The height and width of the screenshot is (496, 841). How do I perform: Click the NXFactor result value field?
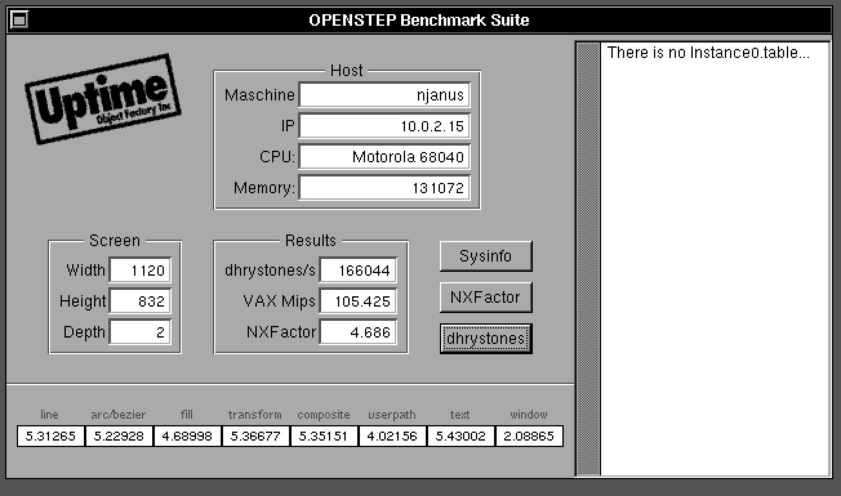coord(358,332)
